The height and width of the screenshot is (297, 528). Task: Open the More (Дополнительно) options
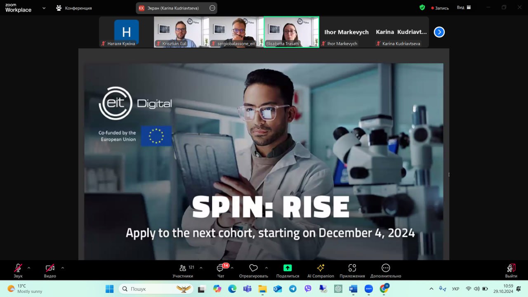click(385, 268)
